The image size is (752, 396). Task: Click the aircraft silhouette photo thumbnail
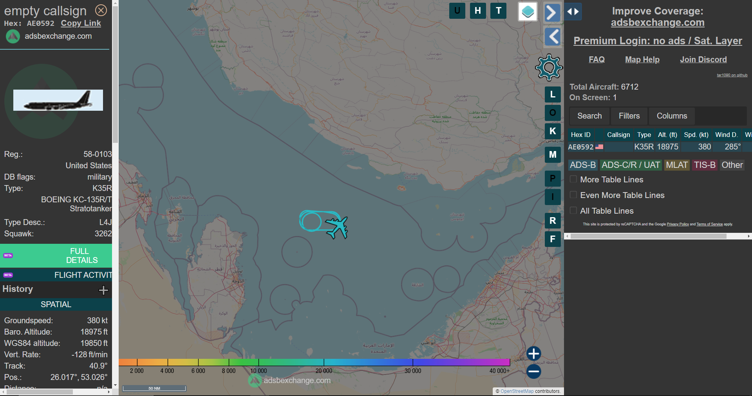coord(58,100)
